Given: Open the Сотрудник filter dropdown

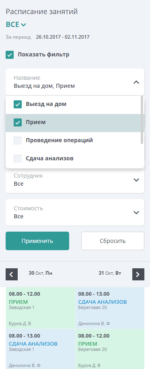Looking at the screenshot, I should 75,180.
